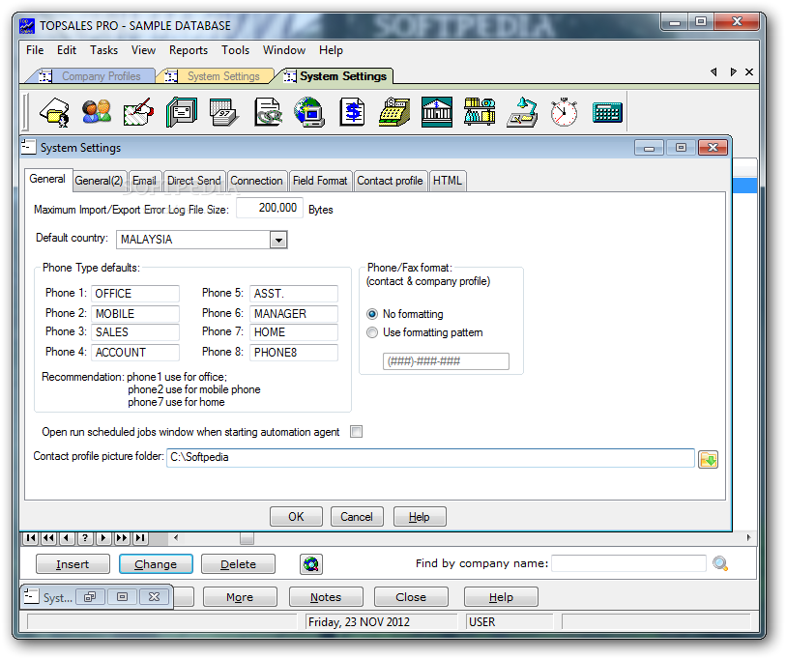Click the hand writing letter toolbar icon
The width and height of the screenshot is (786, 659).
point(139,112)
